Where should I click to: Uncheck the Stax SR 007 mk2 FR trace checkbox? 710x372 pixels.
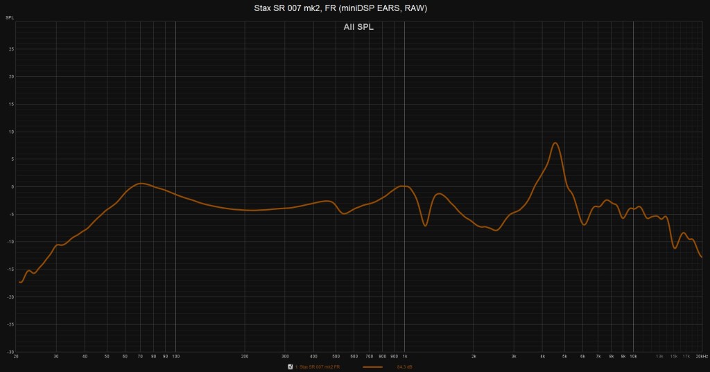(291, 366)
